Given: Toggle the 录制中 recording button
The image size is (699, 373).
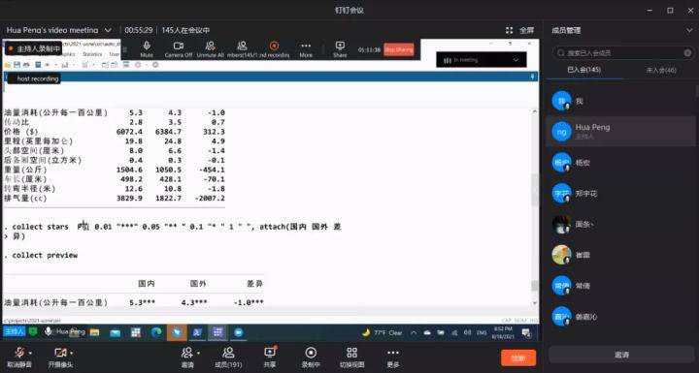Looking at the screenshot, I should tap(311, 354).
